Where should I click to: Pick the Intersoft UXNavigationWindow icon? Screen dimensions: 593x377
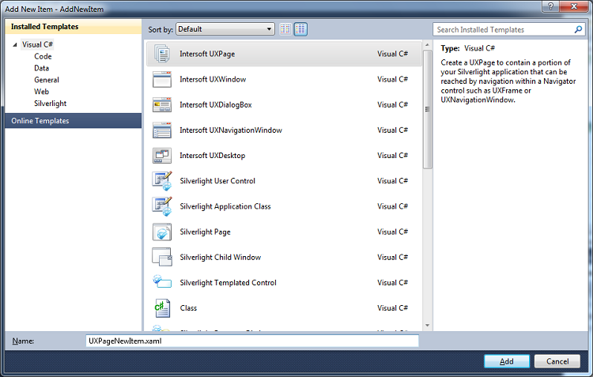pos(162,130)
